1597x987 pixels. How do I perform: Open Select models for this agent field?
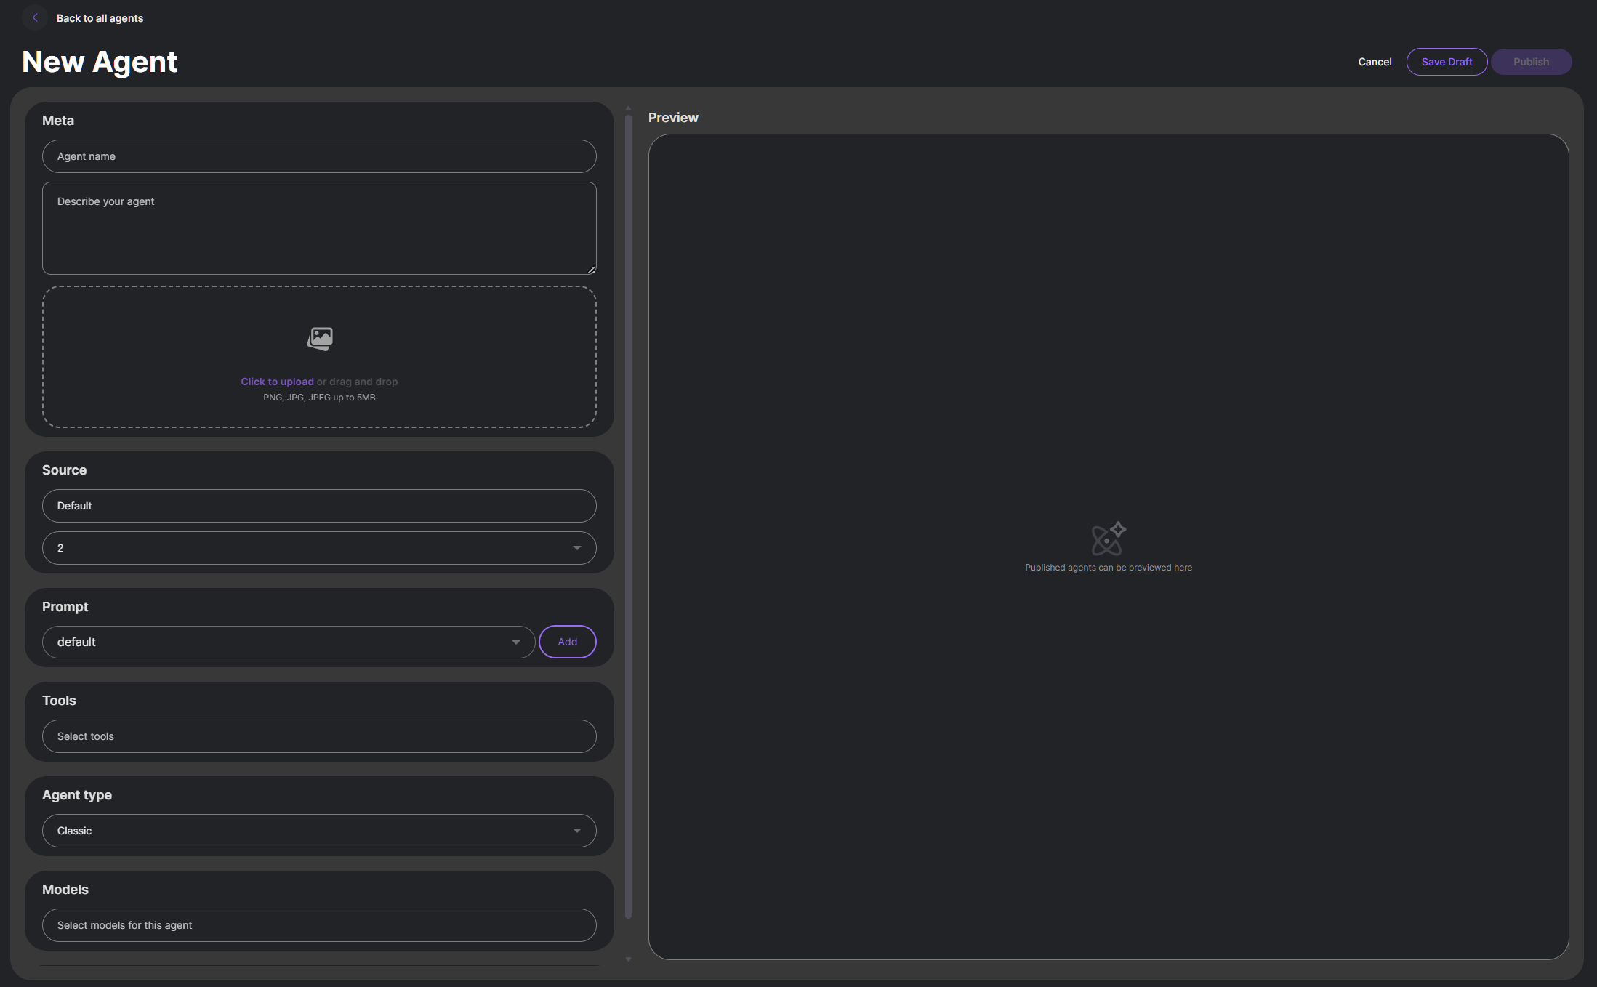(x=319, y=925)
